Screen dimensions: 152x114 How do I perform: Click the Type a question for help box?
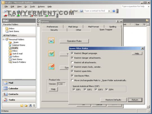click(135, 6)
